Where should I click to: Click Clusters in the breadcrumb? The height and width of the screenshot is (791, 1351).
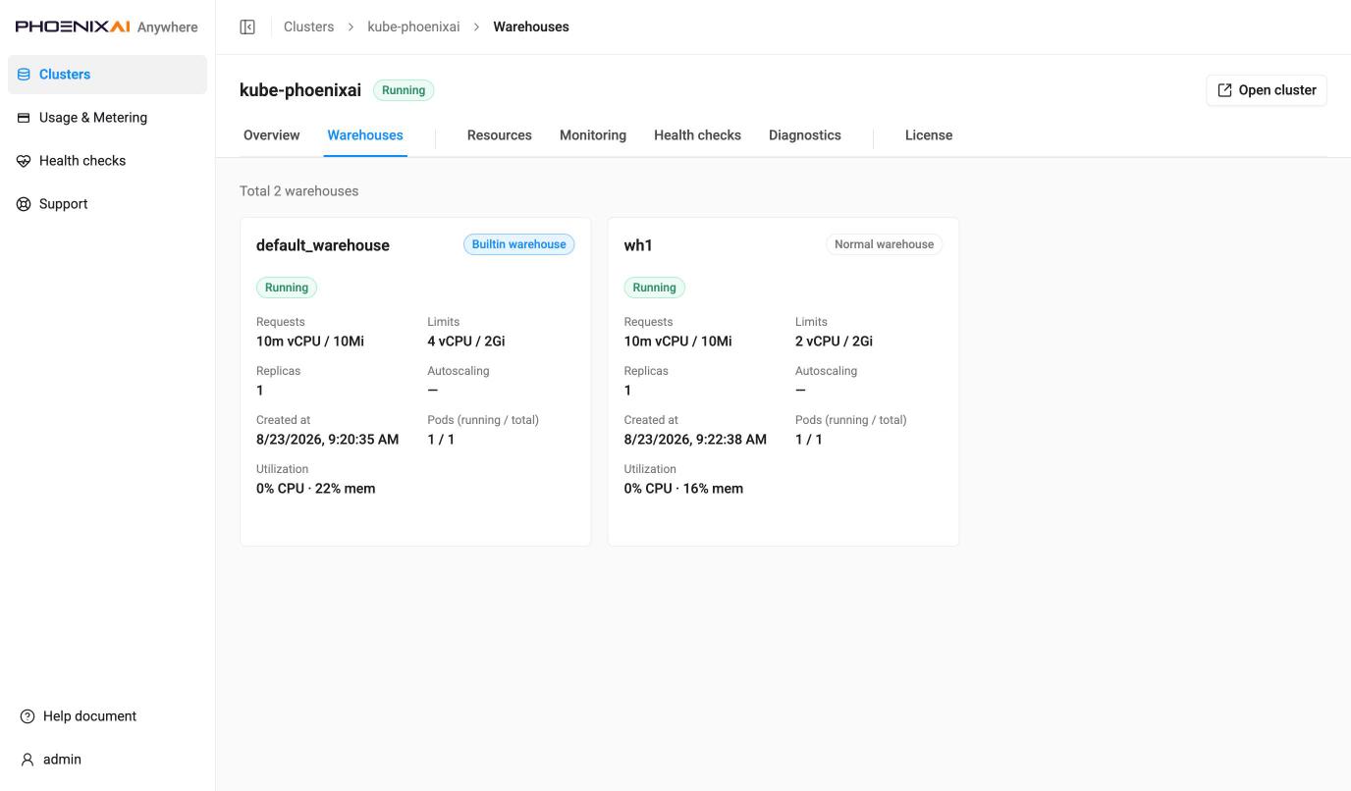[x=308, y=26]
